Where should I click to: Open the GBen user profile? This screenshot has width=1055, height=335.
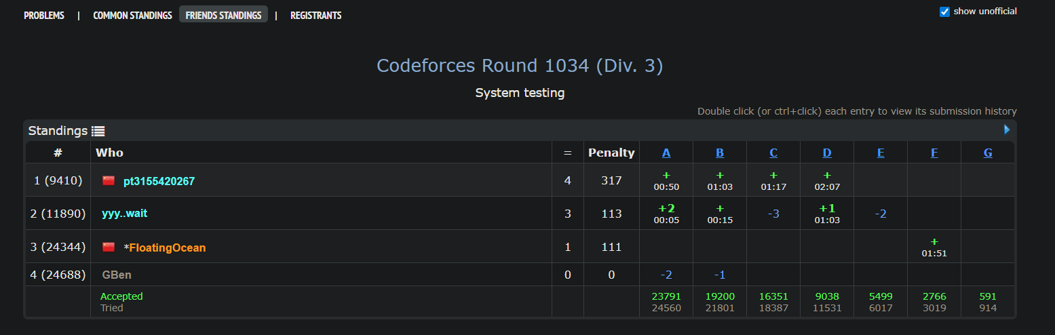117,275
